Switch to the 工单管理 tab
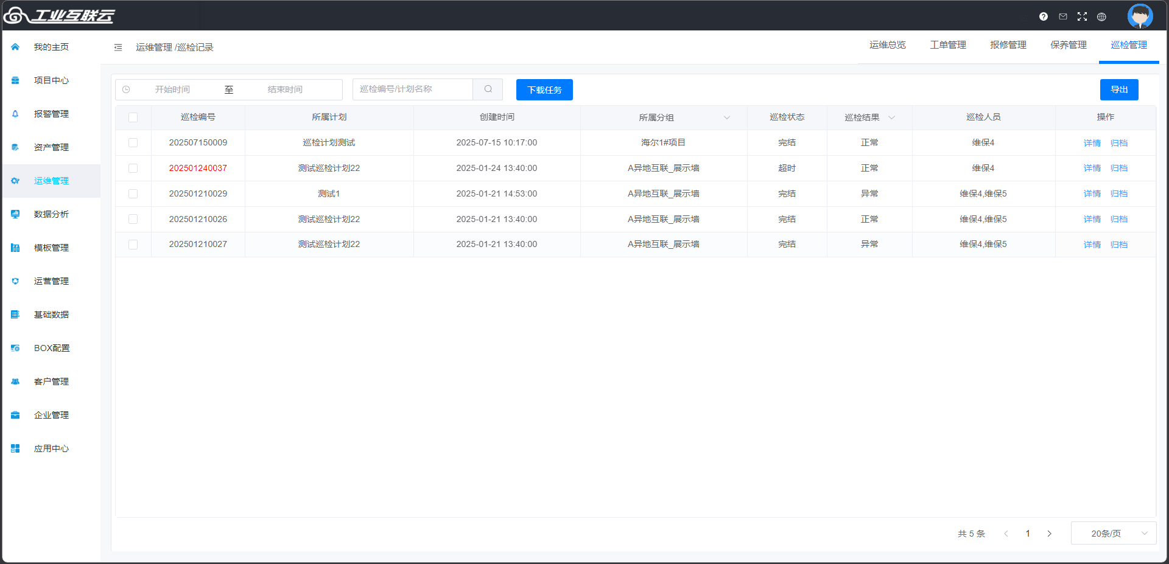This screenshot has height=564, width=1169. click(948, 45)
